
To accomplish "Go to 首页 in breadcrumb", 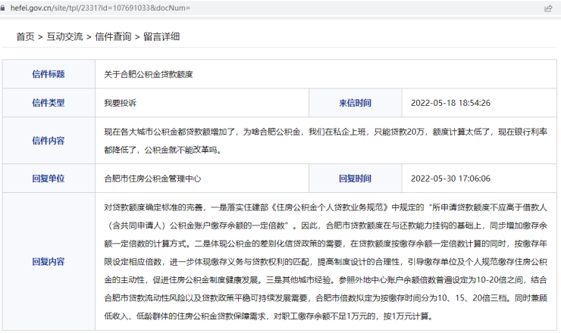I will click(25, 36).
